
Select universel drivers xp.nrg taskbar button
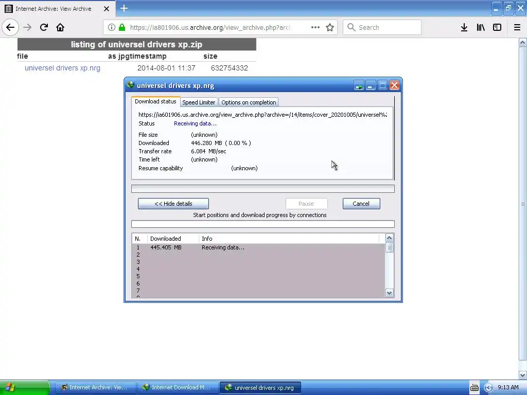click(260, 388)
